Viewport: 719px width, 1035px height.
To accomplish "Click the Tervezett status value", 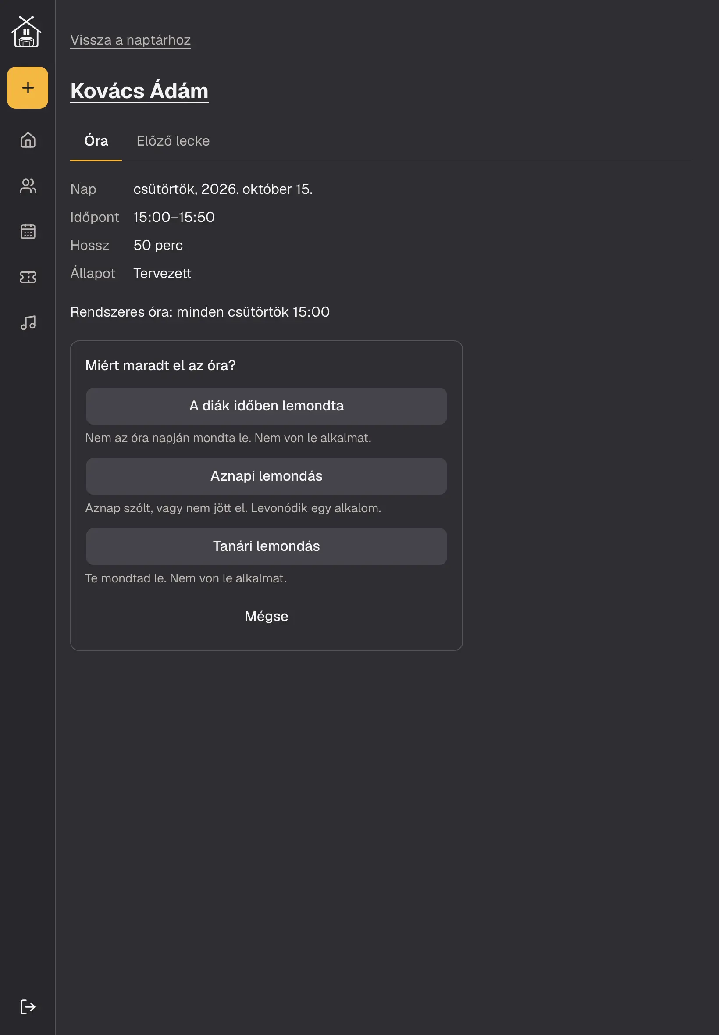I will coord(162,274).
